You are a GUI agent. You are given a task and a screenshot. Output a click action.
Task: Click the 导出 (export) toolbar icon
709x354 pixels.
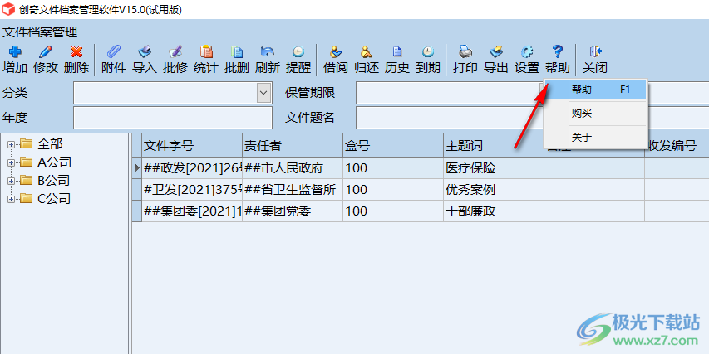coord(496,52)
